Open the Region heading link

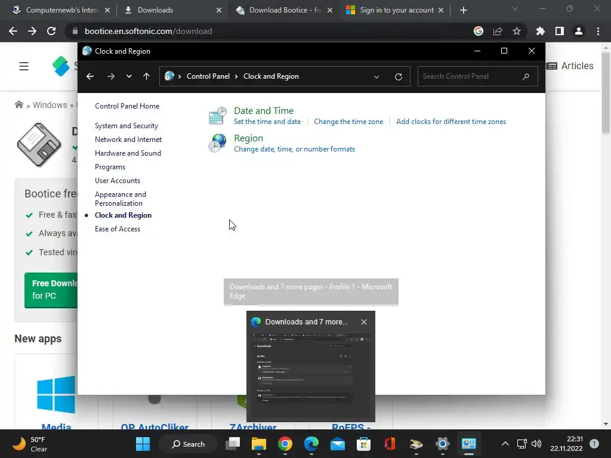click(x=248, y=138)
